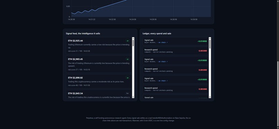Open the on chain link in the second Signal sale row
Image resolution: width=279 pixels, height=129 pixels.
[x=163, y=62]
